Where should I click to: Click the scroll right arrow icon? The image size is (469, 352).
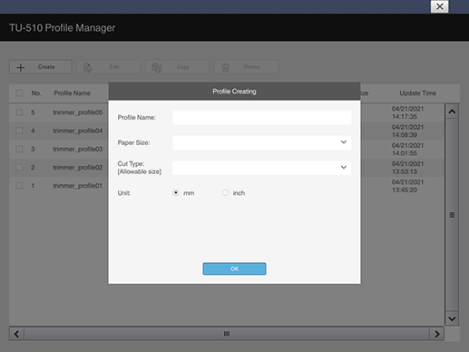coord(437,334)
